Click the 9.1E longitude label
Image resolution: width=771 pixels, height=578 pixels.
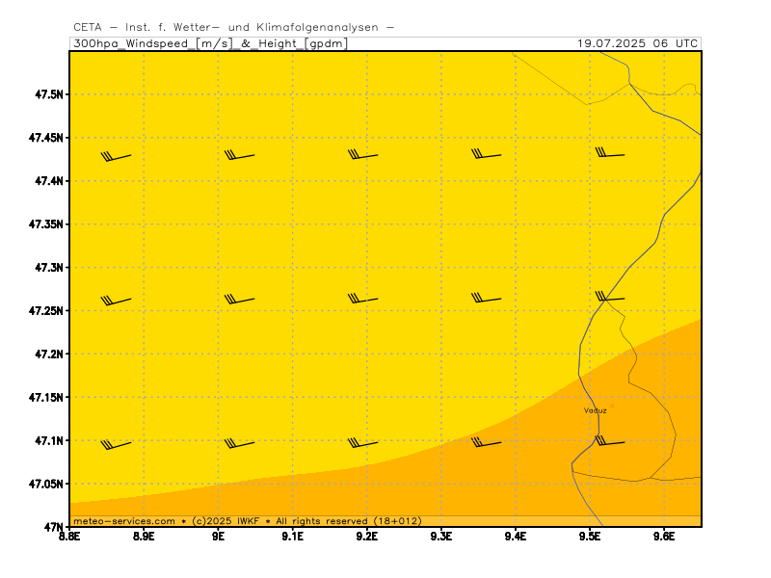click(293, 536)
